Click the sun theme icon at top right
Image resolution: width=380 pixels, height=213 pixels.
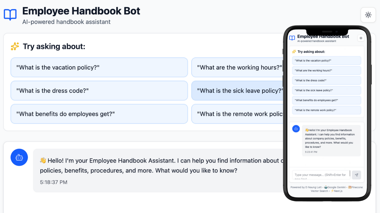point(368,15)
